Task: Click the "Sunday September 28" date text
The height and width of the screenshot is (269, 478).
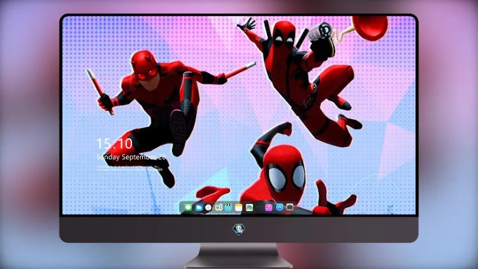Action: (x=131, y=157)
